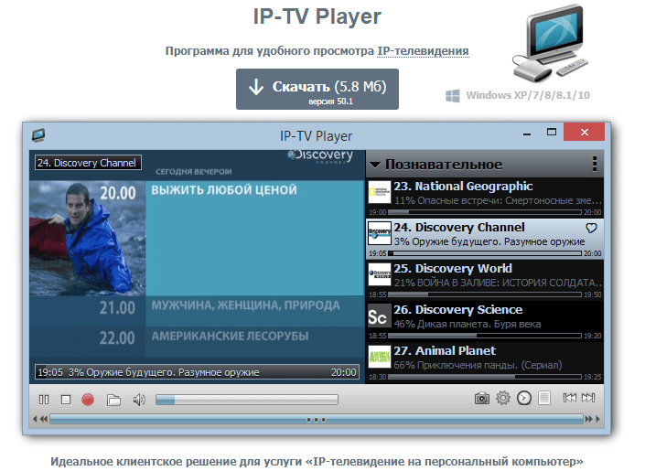Click the National Geographic channel logo
This screenshot has width=645, height=471.
[380, 192]
